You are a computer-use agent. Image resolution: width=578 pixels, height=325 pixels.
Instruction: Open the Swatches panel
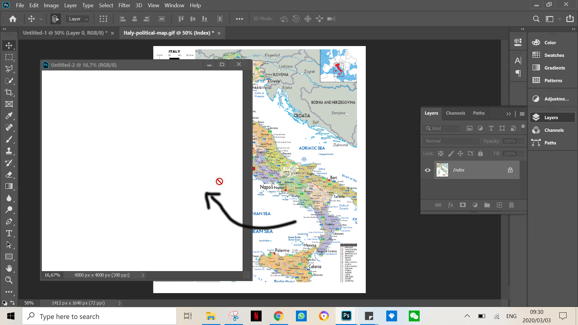[x=554, y=55]
